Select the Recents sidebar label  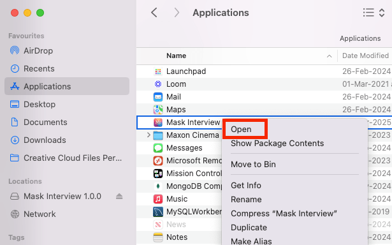pos(39,68)
